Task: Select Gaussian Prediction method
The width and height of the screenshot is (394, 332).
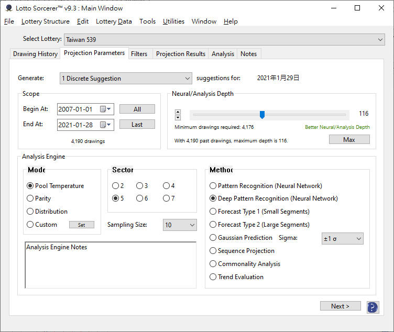Action: [x=213, y=238]
